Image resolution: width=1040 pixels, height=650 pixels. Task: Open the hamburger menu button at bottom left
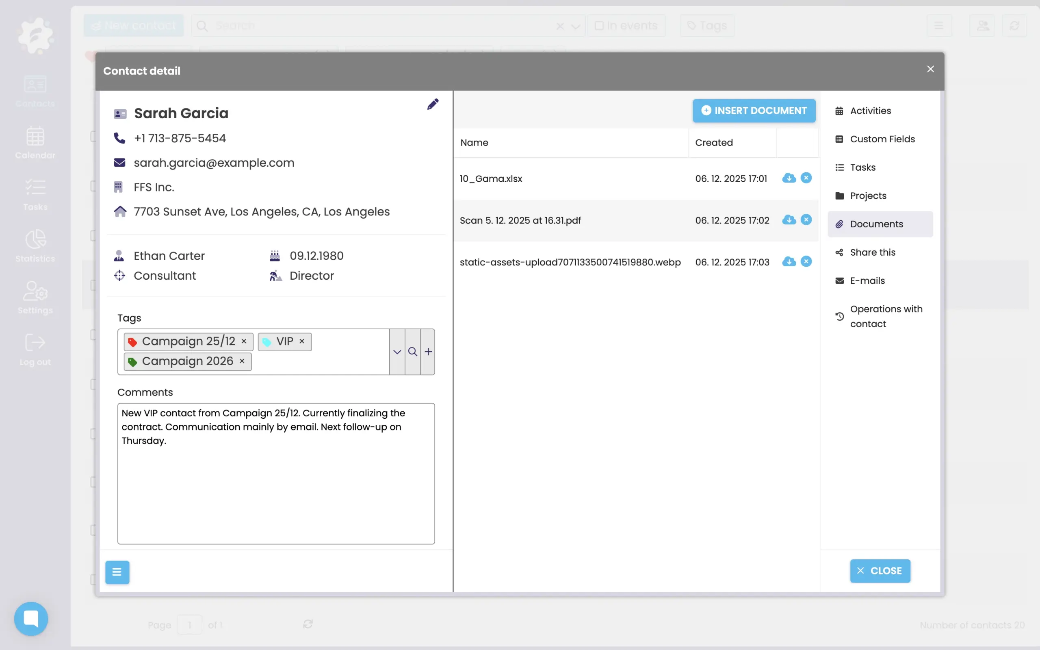[x=117, y=572]
